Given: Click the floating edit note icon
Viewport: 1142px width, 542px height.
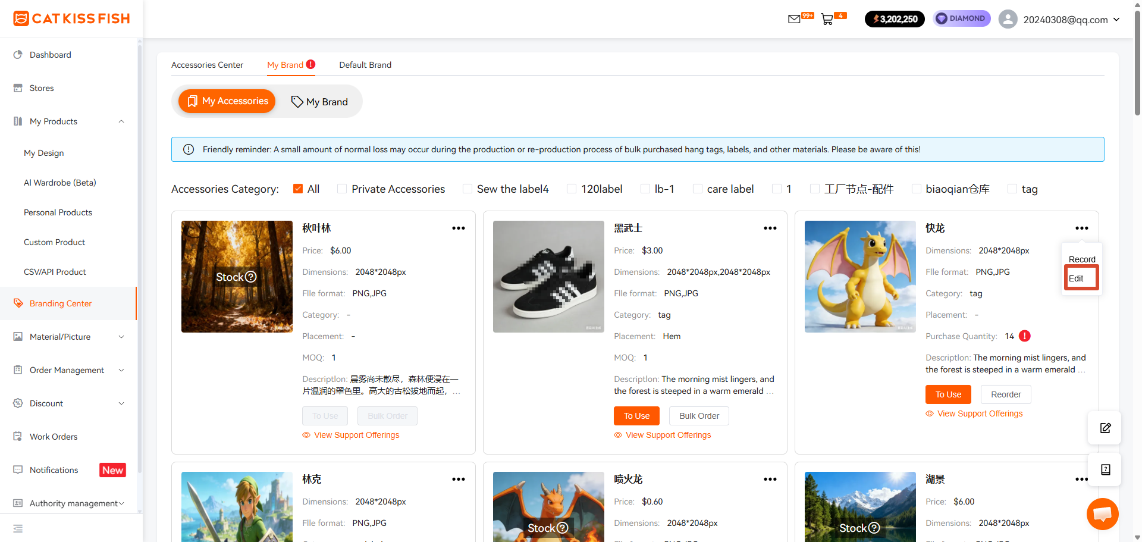Looking at the screenshot, I should [1105, 428].
